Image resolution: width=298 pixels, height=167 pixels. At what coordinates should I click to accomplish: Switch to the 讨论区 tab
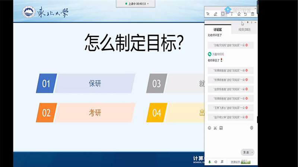218,30
